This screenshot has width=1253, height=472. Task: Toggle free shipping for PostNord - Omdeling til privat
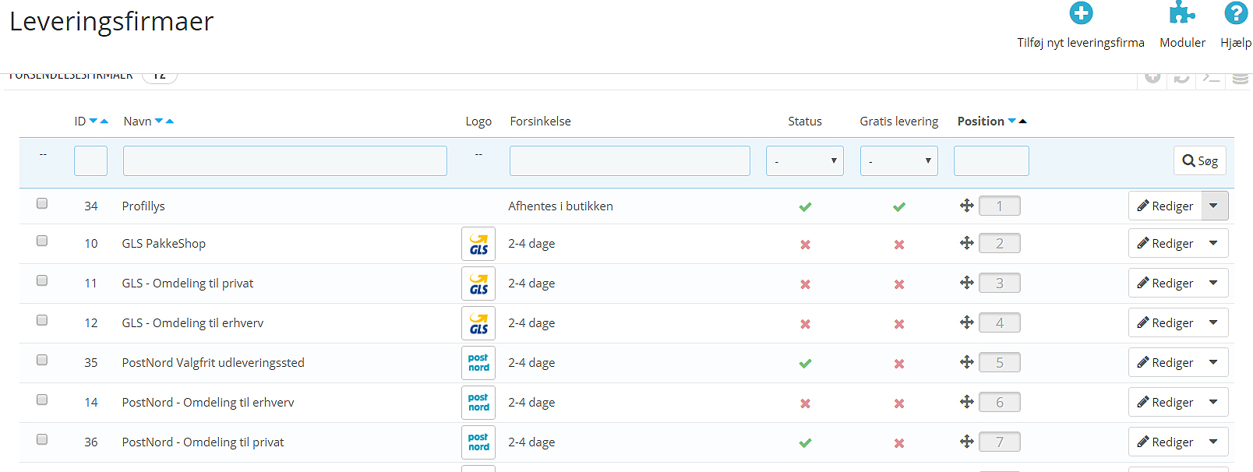coord(899,443)
